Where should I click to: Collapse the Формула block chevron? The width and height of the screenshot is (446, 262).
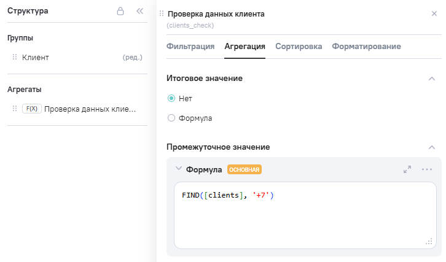point(179,169)
